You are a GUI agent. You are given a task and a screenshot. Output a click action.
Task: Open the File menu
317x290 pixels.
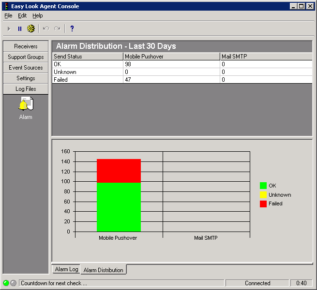click(8, 15)
